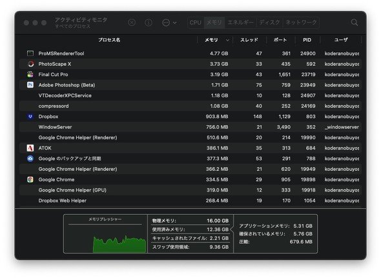Viewport: 381px width, 278px height.
Task: Sort by the PID column header
Action: (307, 40)
